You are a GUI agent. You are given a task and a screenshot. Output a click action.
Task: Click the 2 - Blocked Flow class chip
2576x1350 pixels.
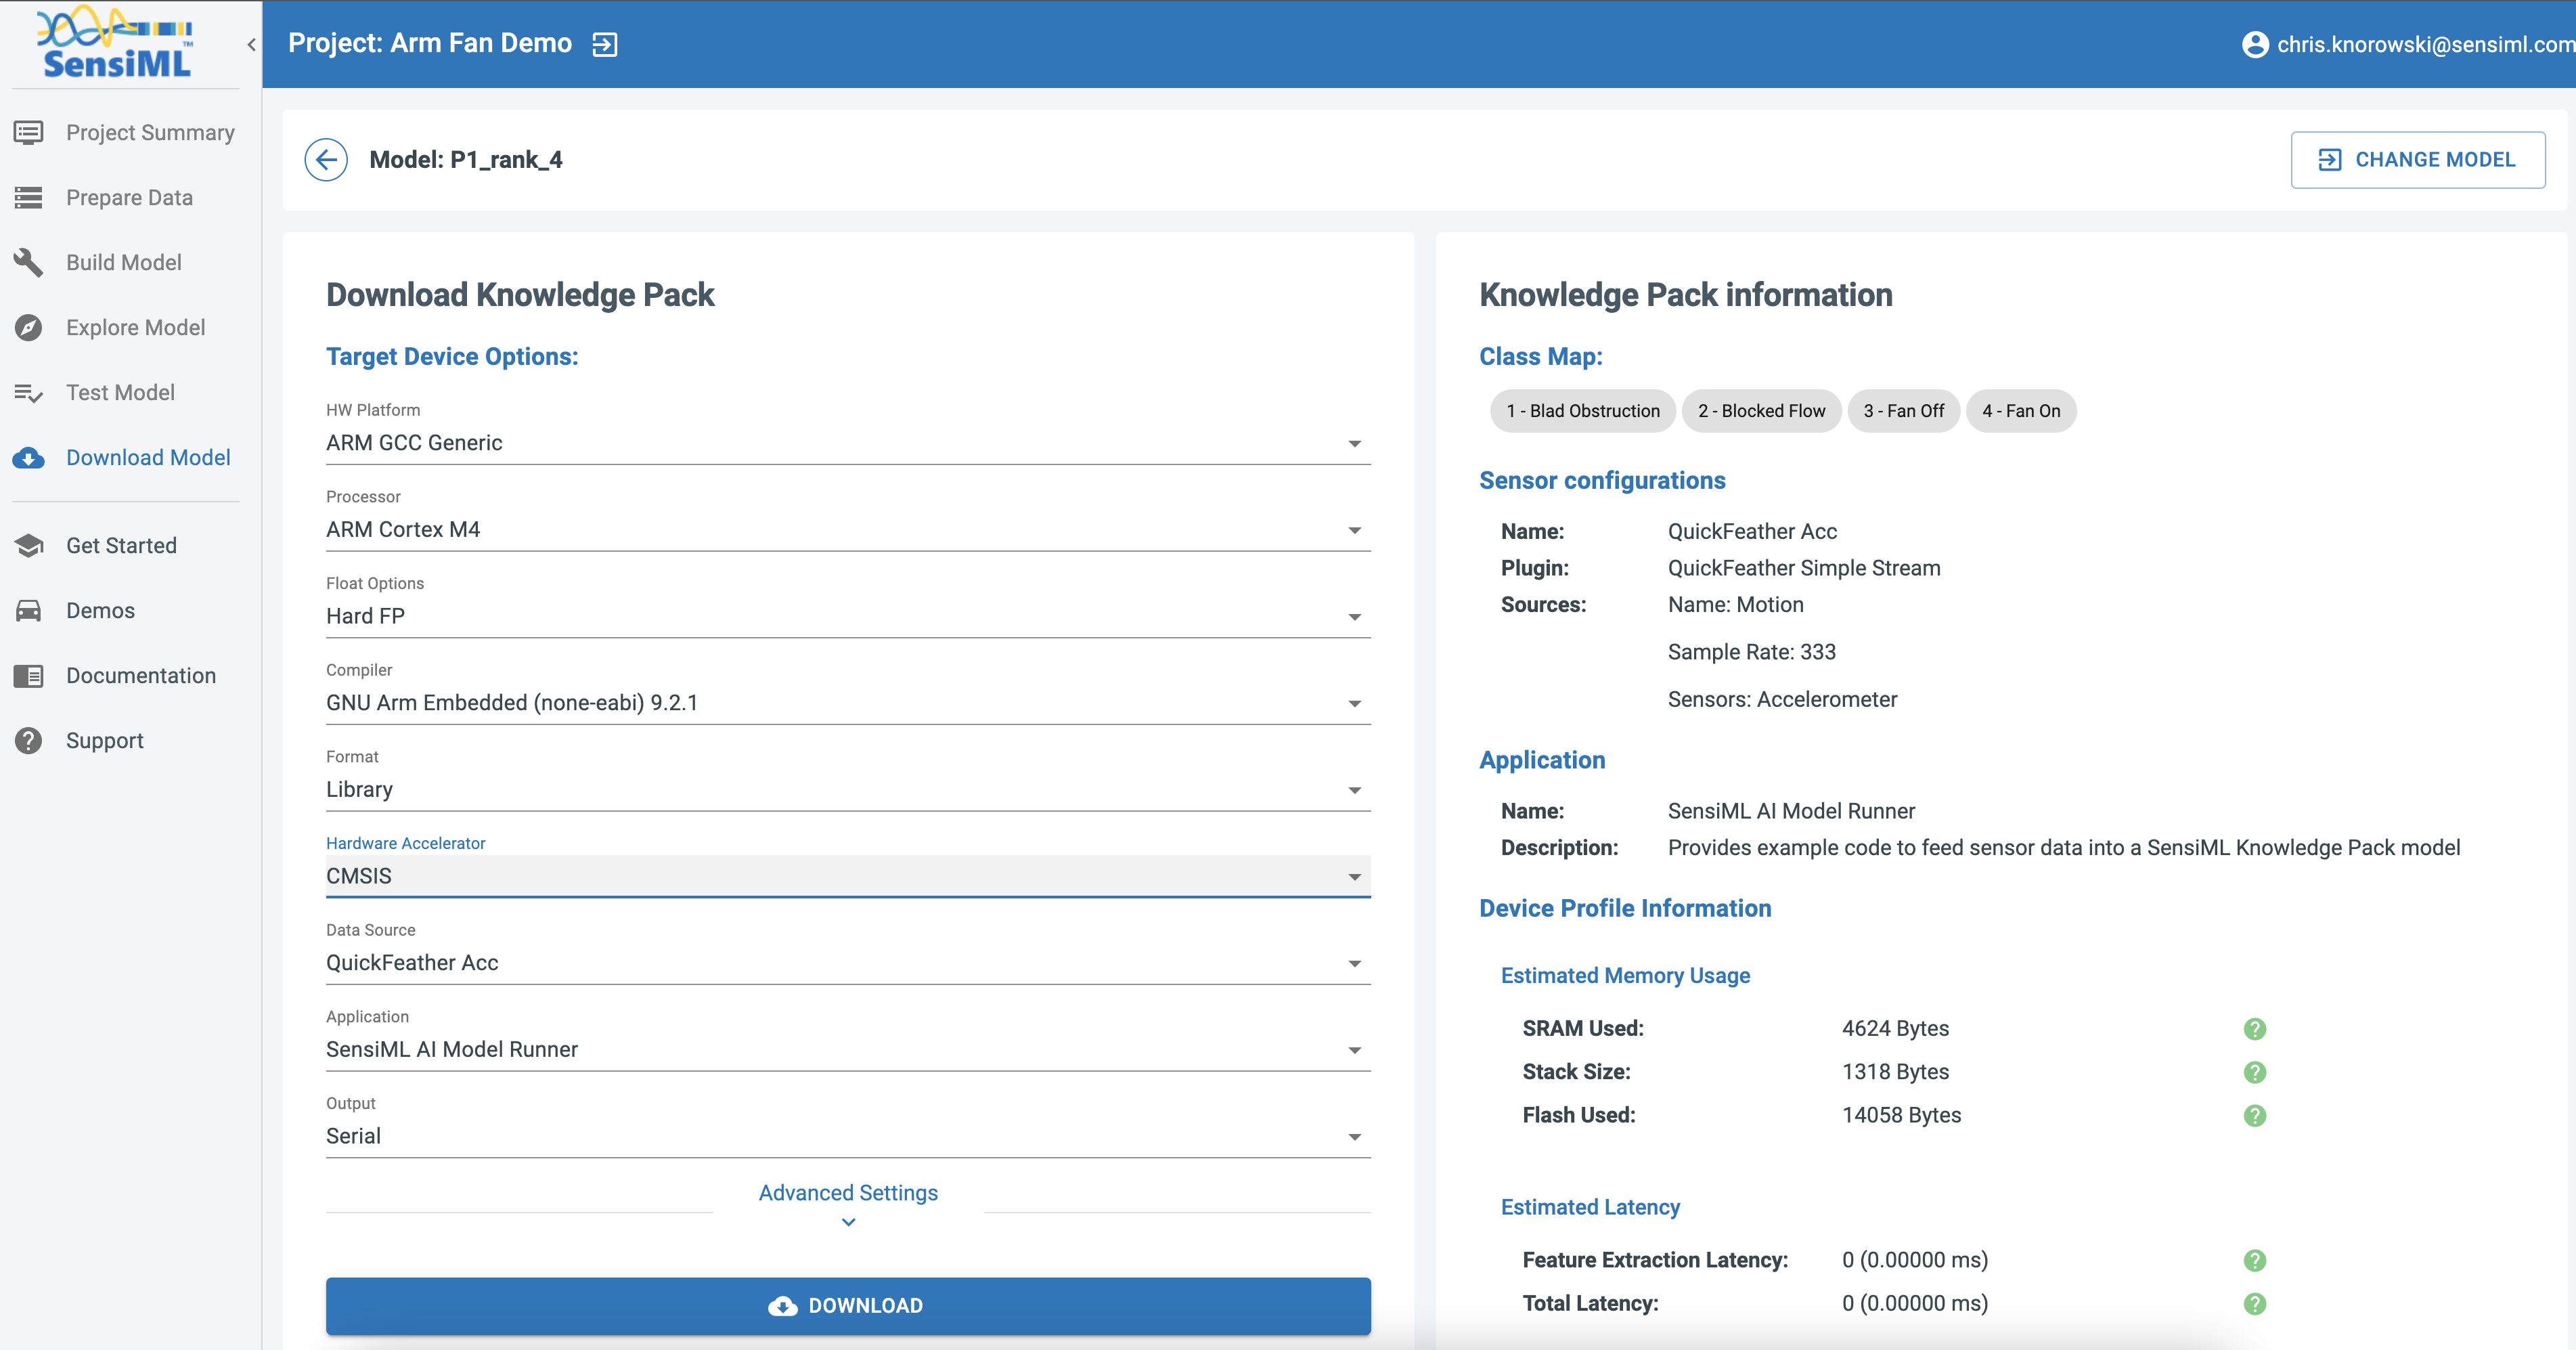pos(1761,411)
